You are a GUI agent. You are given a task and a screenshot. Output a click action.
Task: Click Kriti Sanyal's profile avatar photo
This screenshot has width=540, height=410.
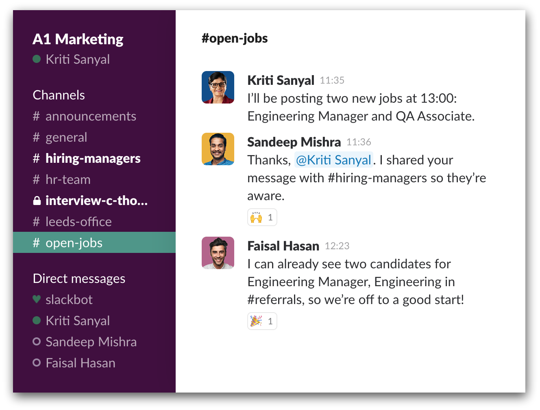click(218, 87)
